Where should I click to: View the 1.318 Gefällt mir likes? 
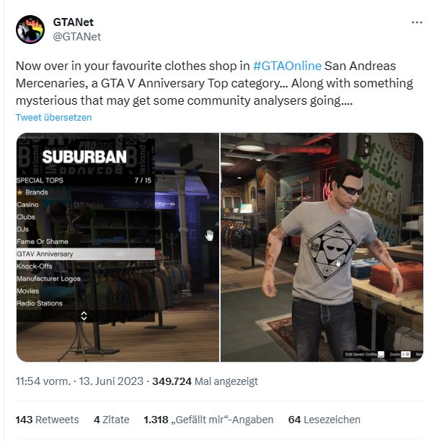tap(208, 420)
